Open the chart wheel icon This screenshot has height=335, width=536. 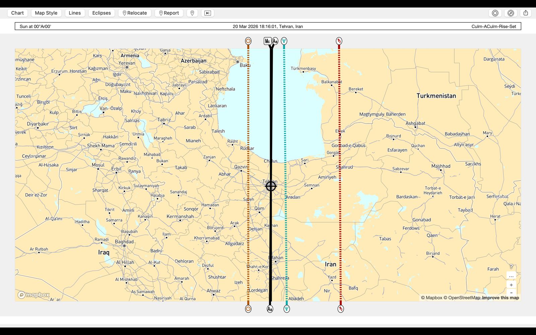495,13
